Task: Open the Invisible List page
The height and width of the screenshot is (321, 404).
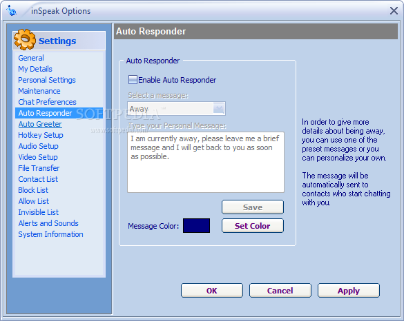Action: (x=39, y=212)
